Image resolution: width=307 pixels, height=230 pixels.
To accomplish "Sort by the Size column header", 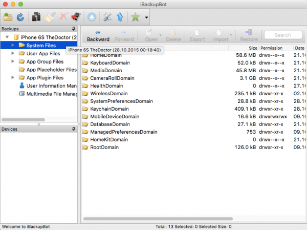I will tap(253, 48).
